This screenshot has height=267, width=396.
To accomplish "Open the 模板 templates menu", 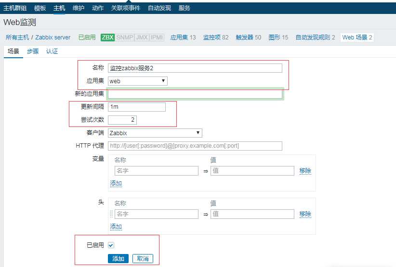I will [x=40, y=8].
